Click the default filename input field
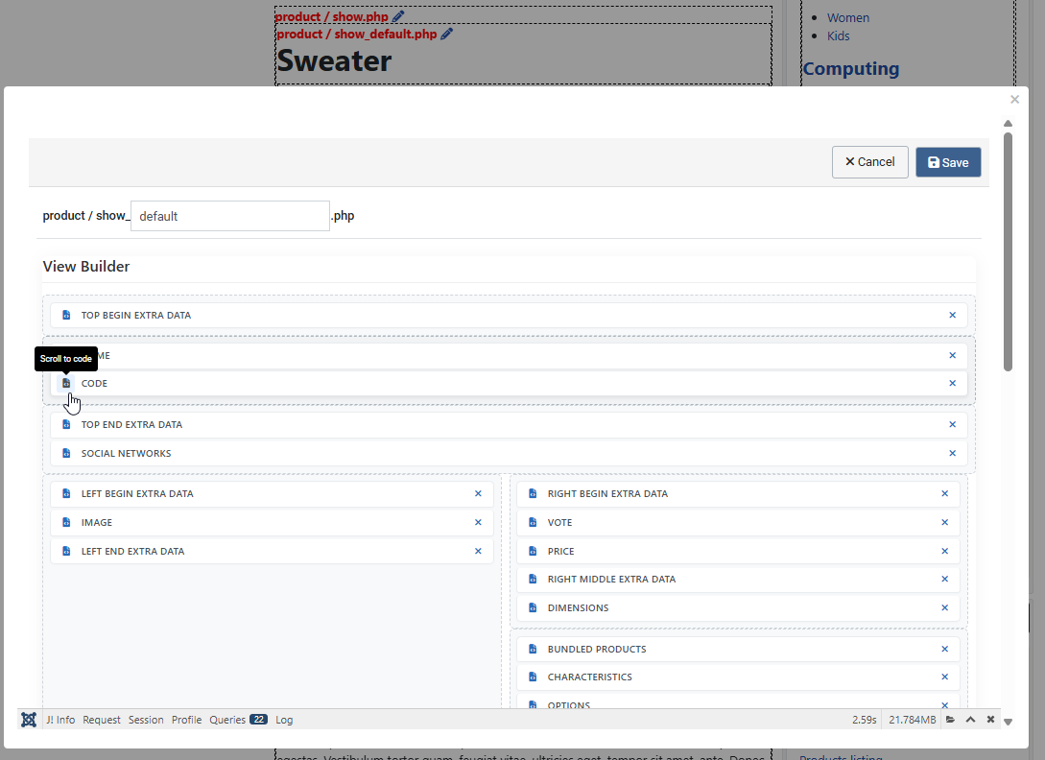The image size is (1045, 760). (x=229, y=216)
